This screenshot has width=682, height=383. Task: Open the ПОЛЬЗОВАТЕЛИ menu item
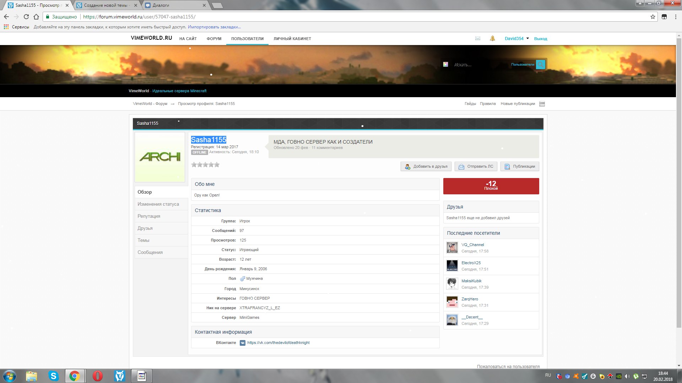click(x=247, y=39)
